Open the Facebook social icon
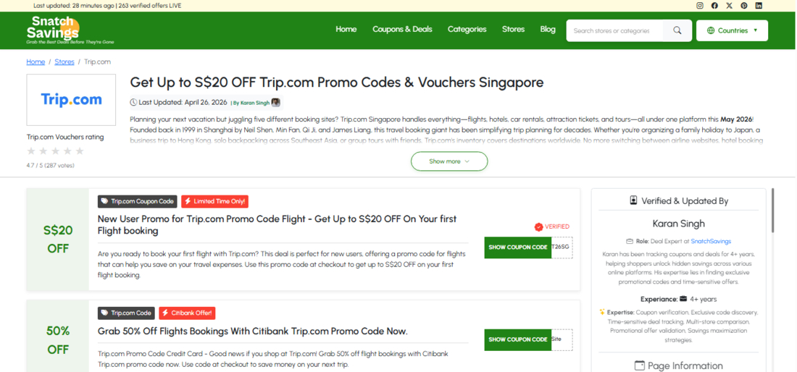Screen dimensions: 797x372 coord(714,6)
